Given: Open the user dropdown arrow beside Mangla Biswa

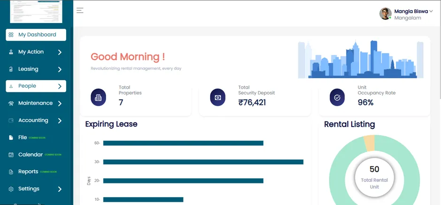Looking at the screenshot, I should tap(431, 12).
